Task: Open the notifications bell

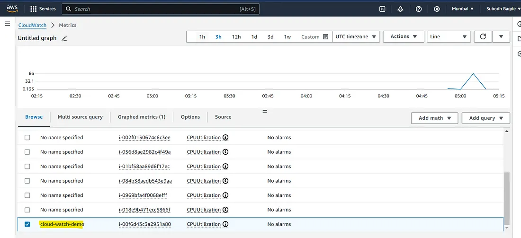Action: 400,9
